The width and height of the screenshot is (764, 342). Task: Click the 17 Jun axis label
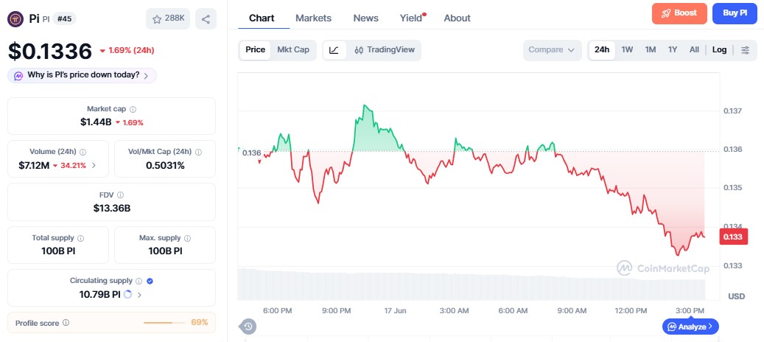click(395, 310)
